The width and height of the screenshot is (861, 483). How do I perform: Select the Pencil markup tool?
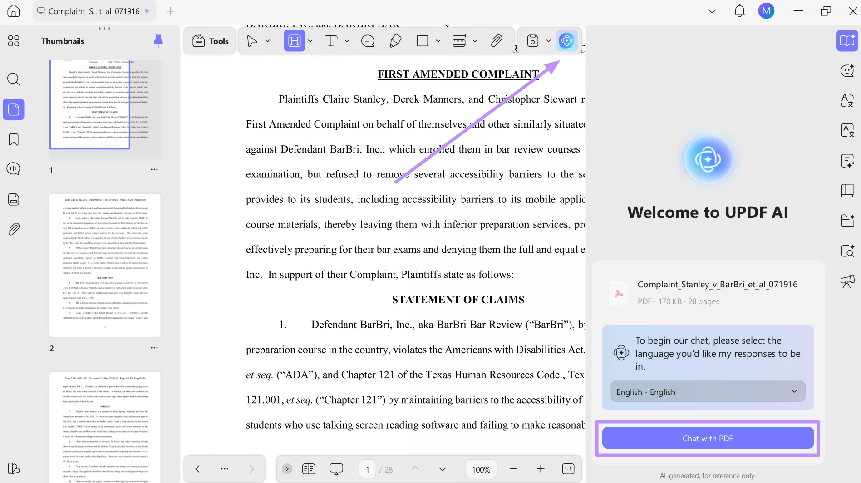395,40
